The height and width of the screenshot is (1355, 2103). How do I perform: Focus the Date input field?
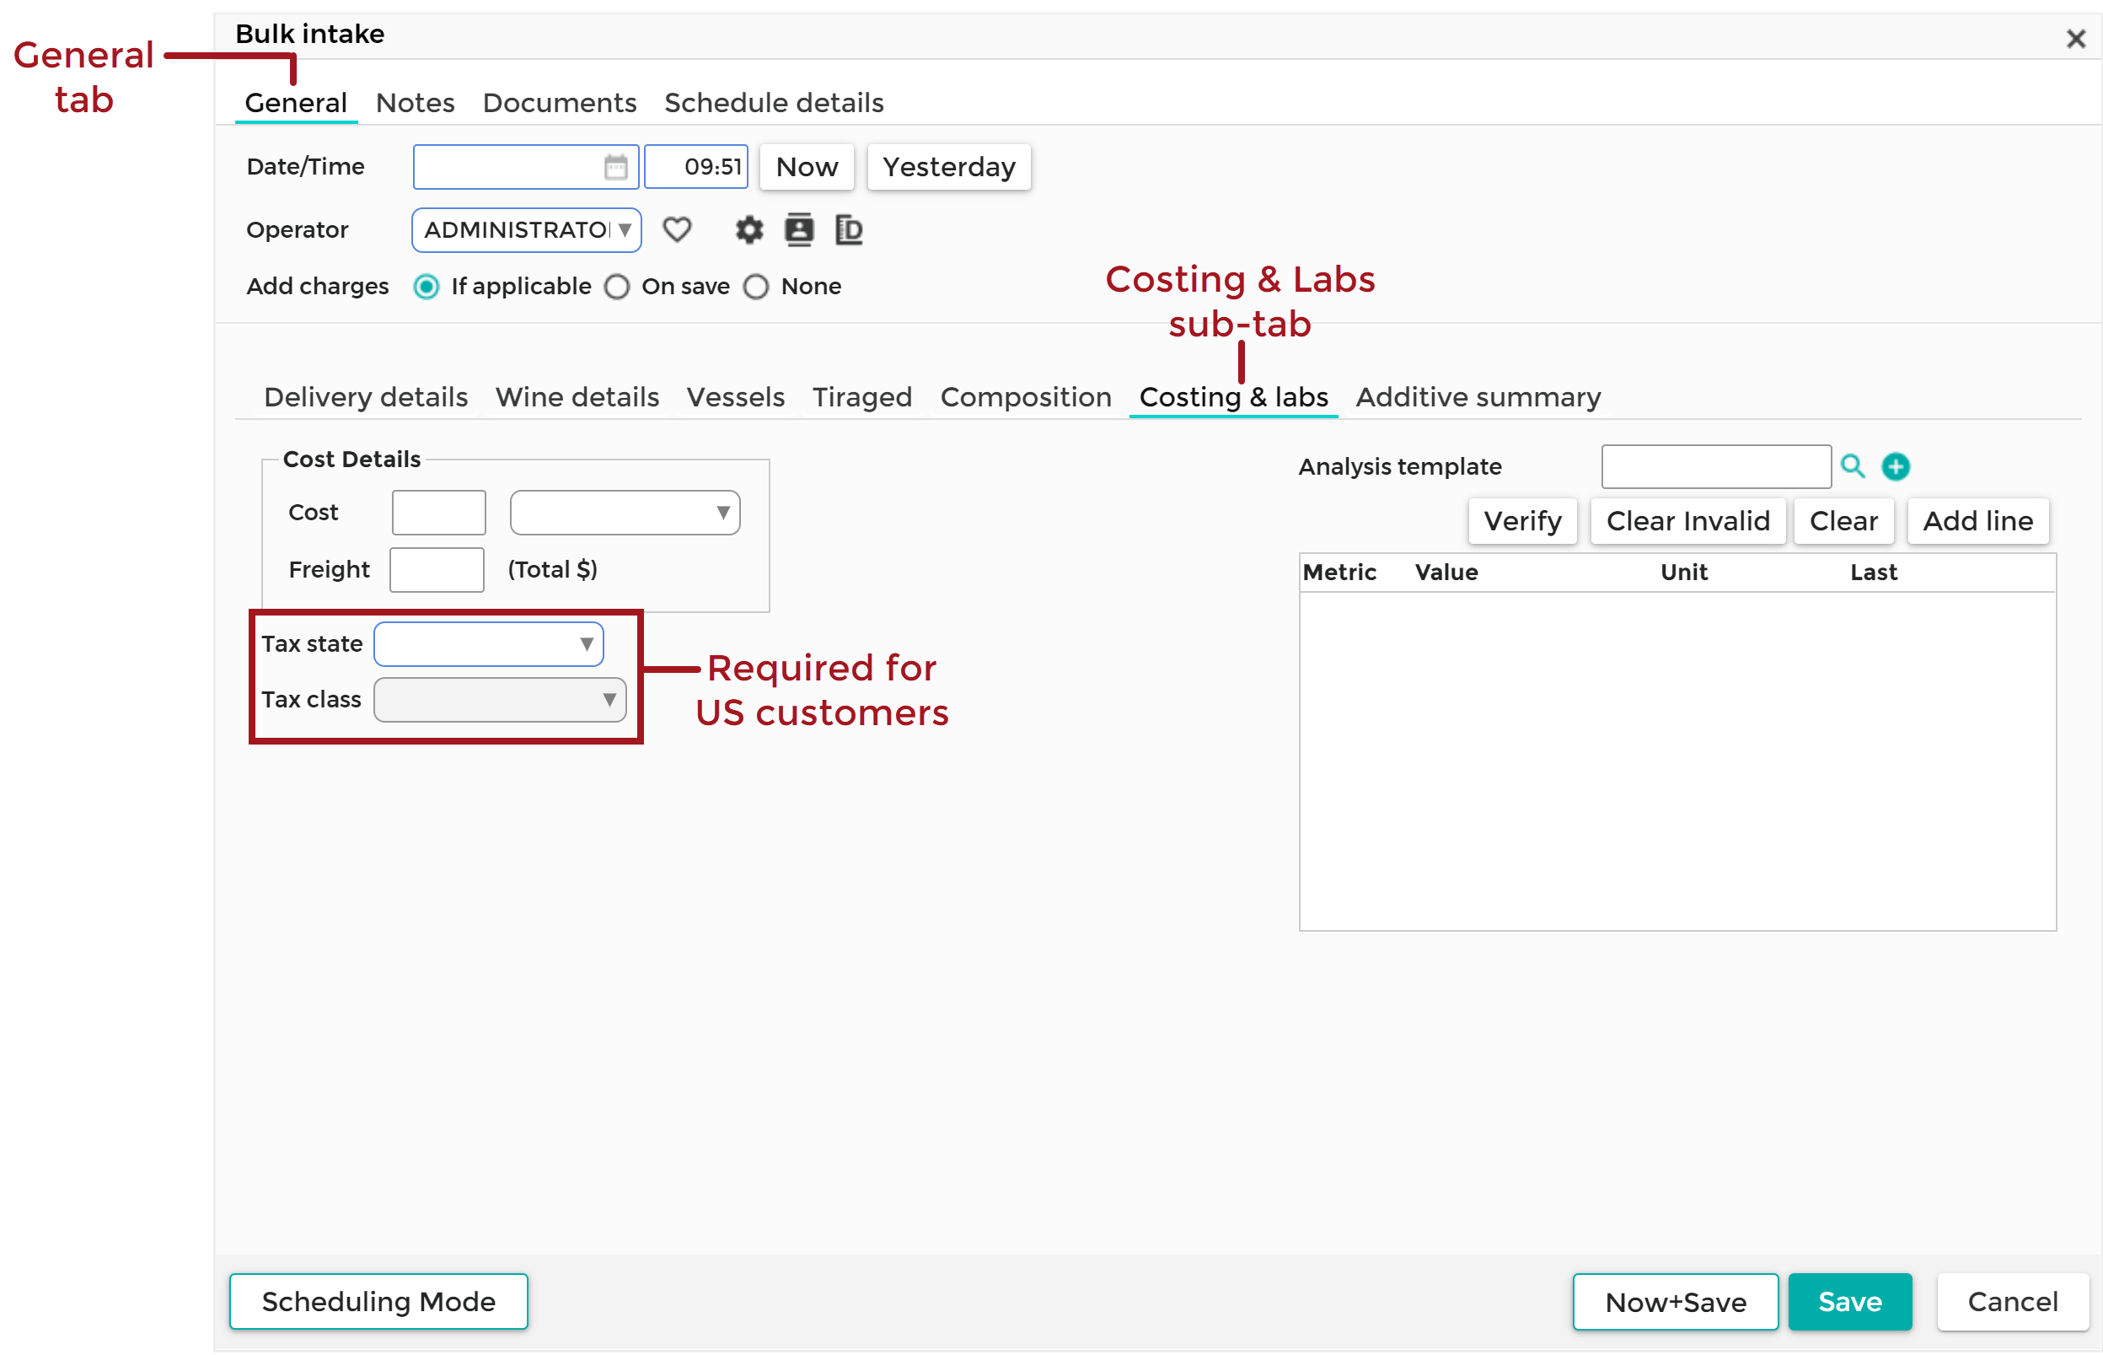pos(525,166)
